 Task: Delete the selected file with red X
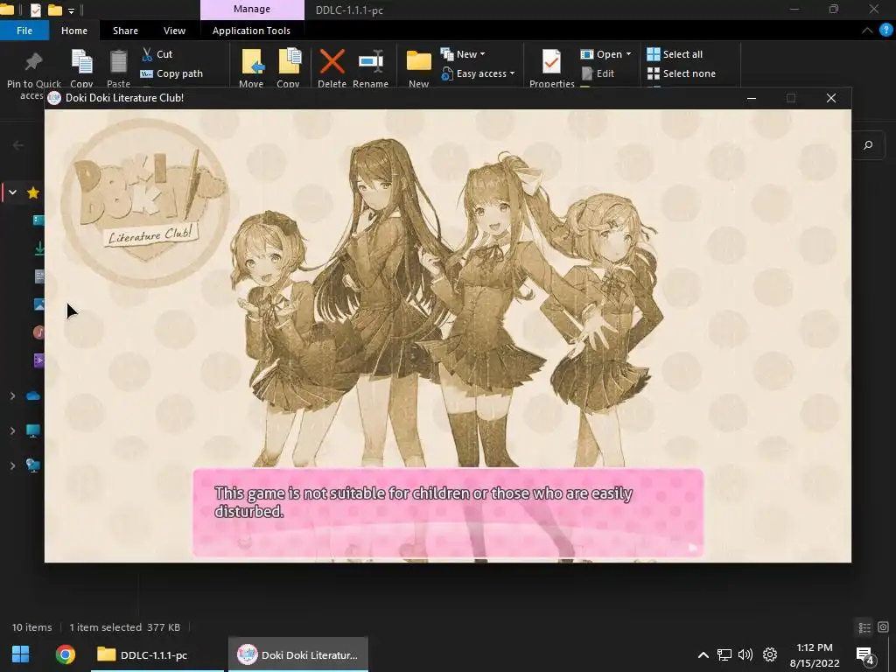[x=332, y=62]
